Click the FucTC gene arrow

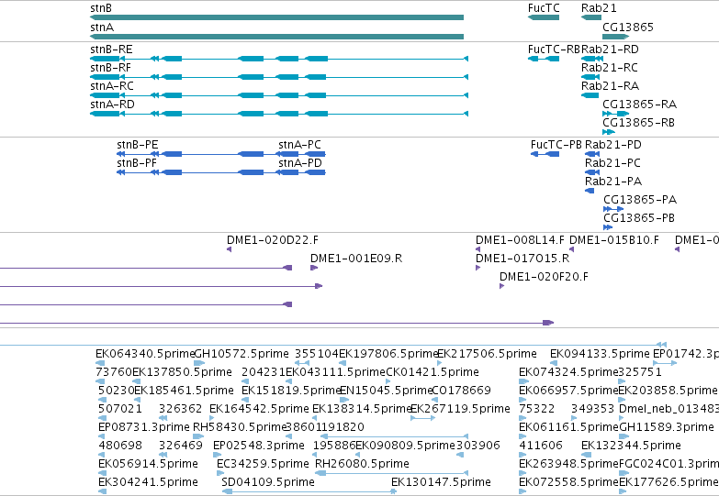[x=544, y=17]
